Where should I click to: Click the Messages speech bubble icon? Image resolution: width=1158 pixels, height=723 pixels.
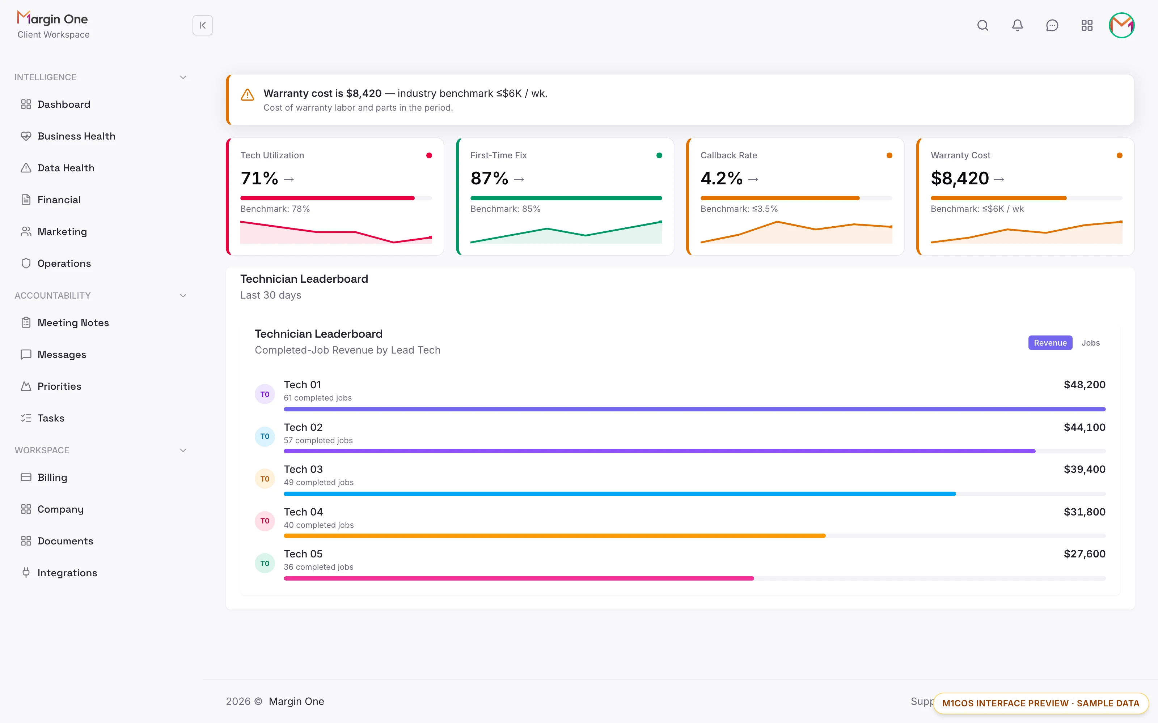pyautogui.click(x=26, y=354)
